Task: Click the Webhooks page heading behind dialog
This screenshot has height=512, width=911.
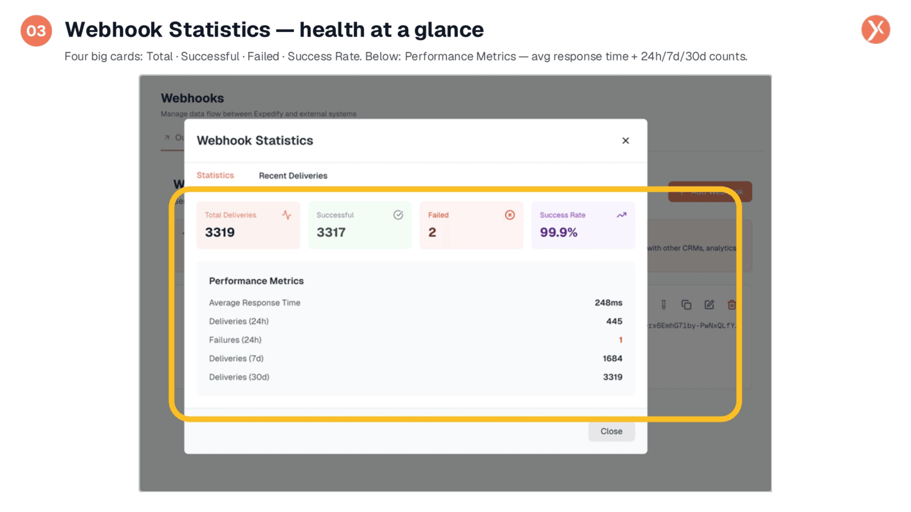Action: (x=192, y=98)
